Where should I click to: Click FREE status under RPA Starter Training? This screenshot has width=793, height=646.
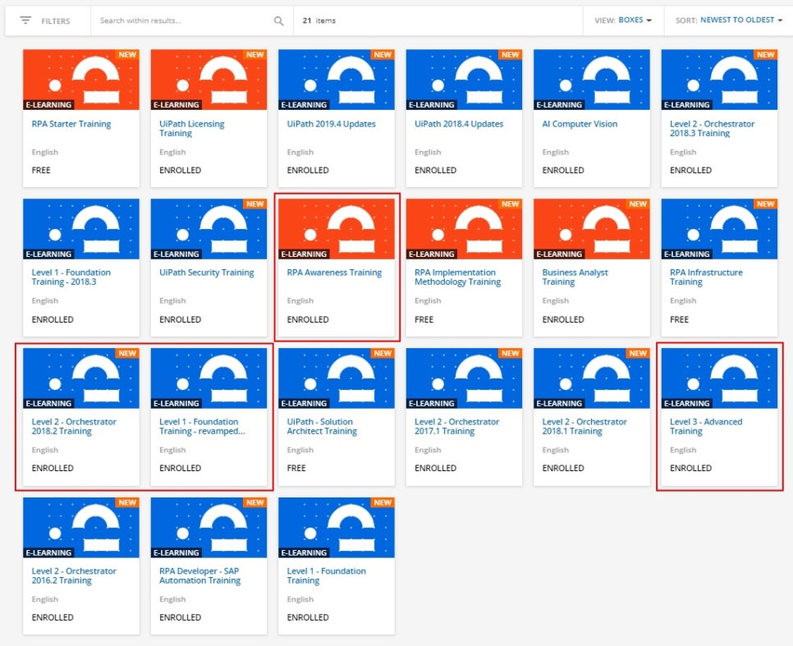pos(41,171)
